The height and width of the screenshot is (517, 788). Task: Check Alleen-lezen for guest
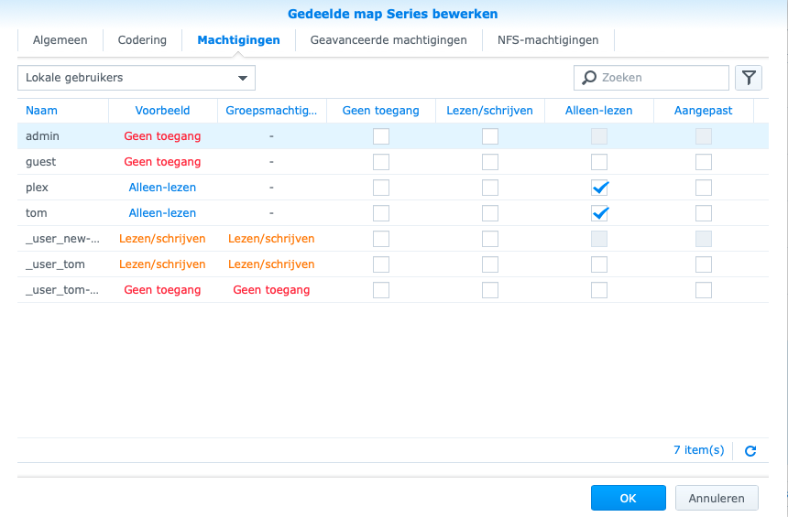coord(599,162)
